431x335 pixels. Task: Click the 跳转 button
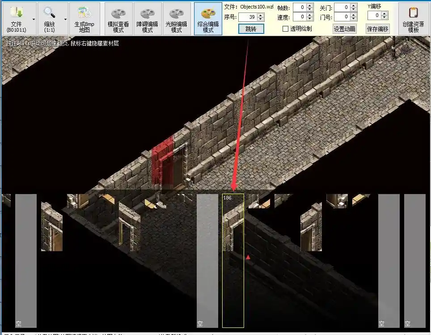pos(251,29)
